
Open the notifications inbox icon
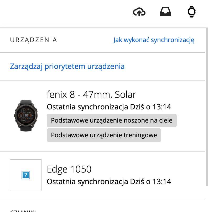click(165, 11)
